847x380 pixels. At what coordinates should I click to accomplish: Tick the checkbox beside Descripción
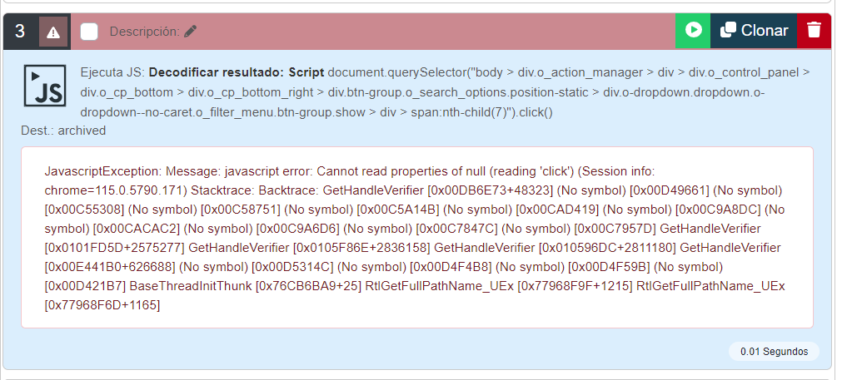pos(90,32)
